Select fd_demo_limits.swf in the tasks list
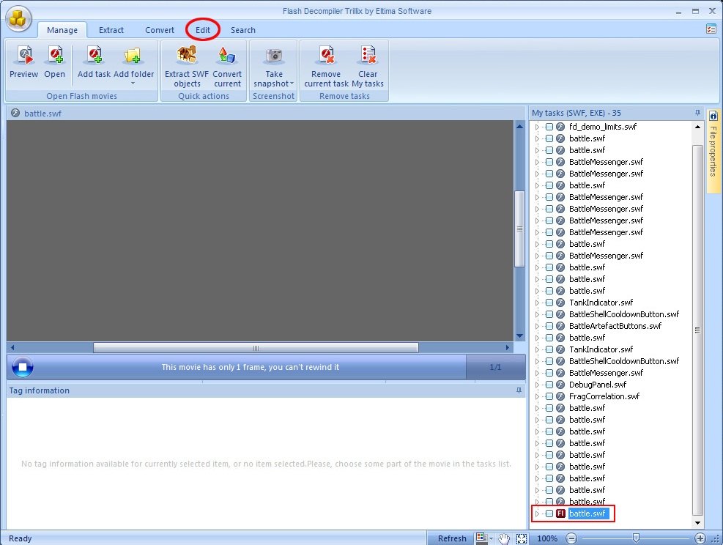 [603, 126]
